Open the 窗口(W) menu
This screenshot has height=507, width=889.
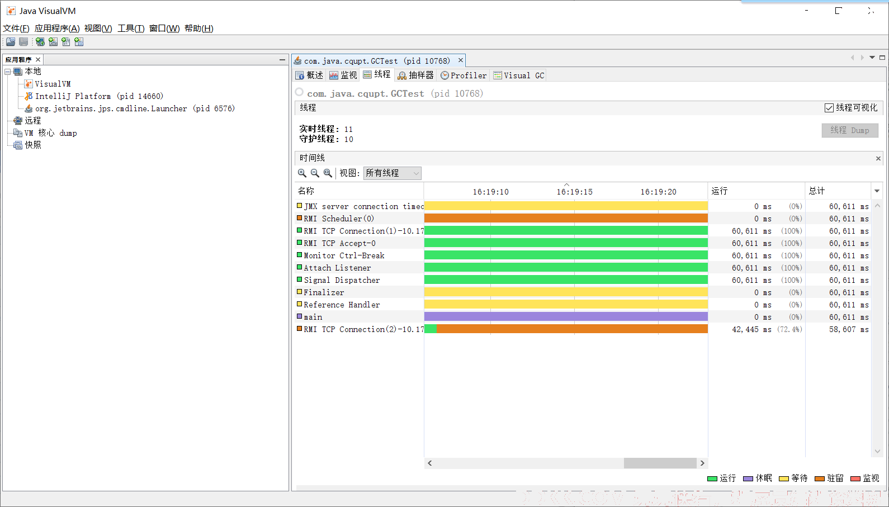tap(164, 29)
